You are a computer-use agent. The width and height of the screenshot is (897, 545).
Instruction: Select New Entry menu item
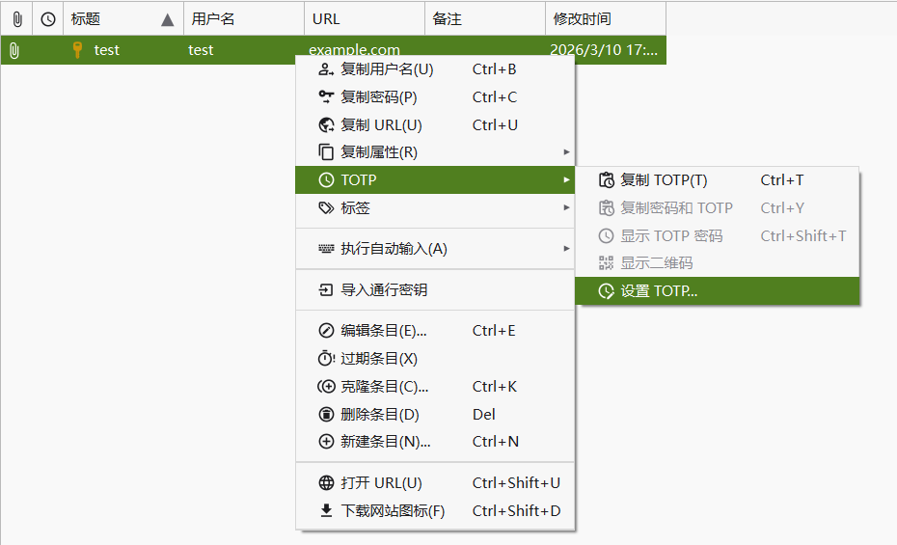point(386,442)
